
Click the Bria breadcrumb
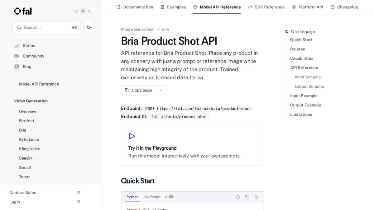tap(165, 29)
